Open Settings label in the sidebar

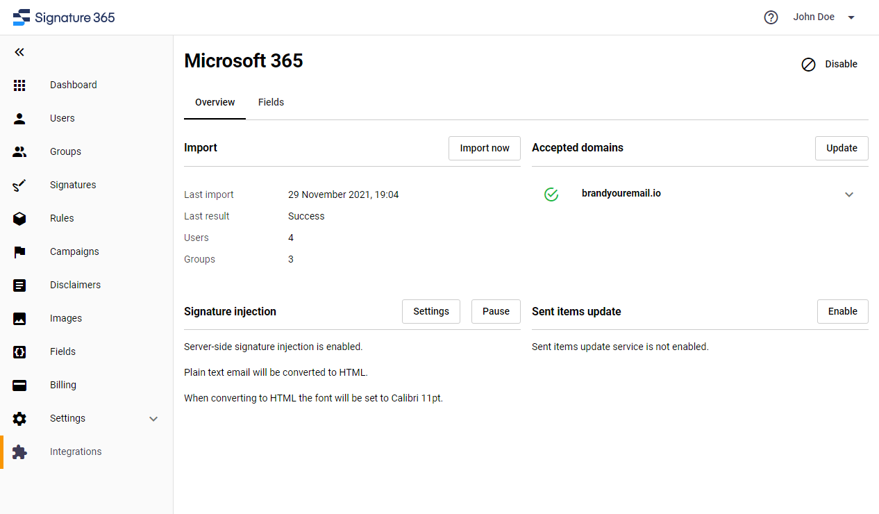point(67,418)
